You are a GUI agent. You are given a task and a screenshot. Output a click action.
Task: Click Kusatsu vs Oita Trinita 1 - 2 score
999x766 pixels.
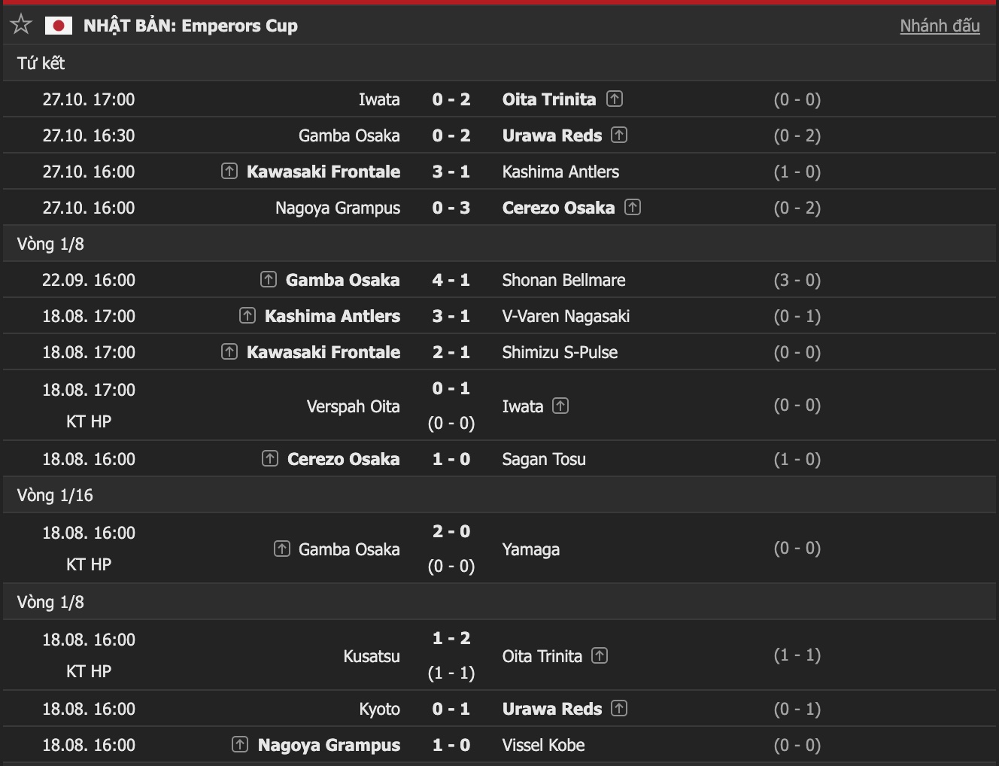click(x=451, y=638)
